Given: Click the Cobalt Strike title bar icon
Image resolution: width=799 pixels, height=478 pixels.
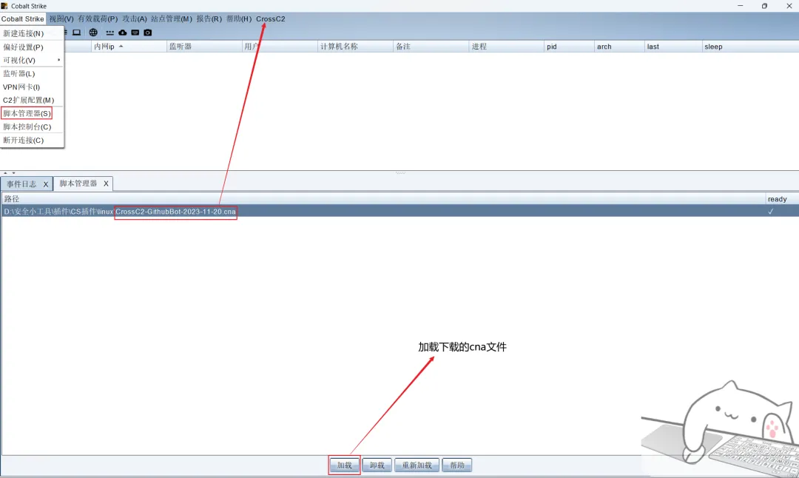Looking at the screenshot, I should (x=4, y=6).
